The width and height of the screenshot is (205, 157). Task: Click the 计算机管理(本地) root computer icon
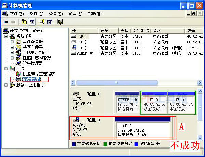pos(6,31)
